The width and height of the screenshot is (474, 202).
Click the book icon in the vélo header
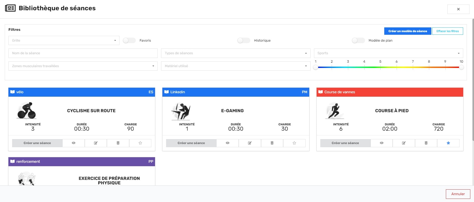coord(12,92)
